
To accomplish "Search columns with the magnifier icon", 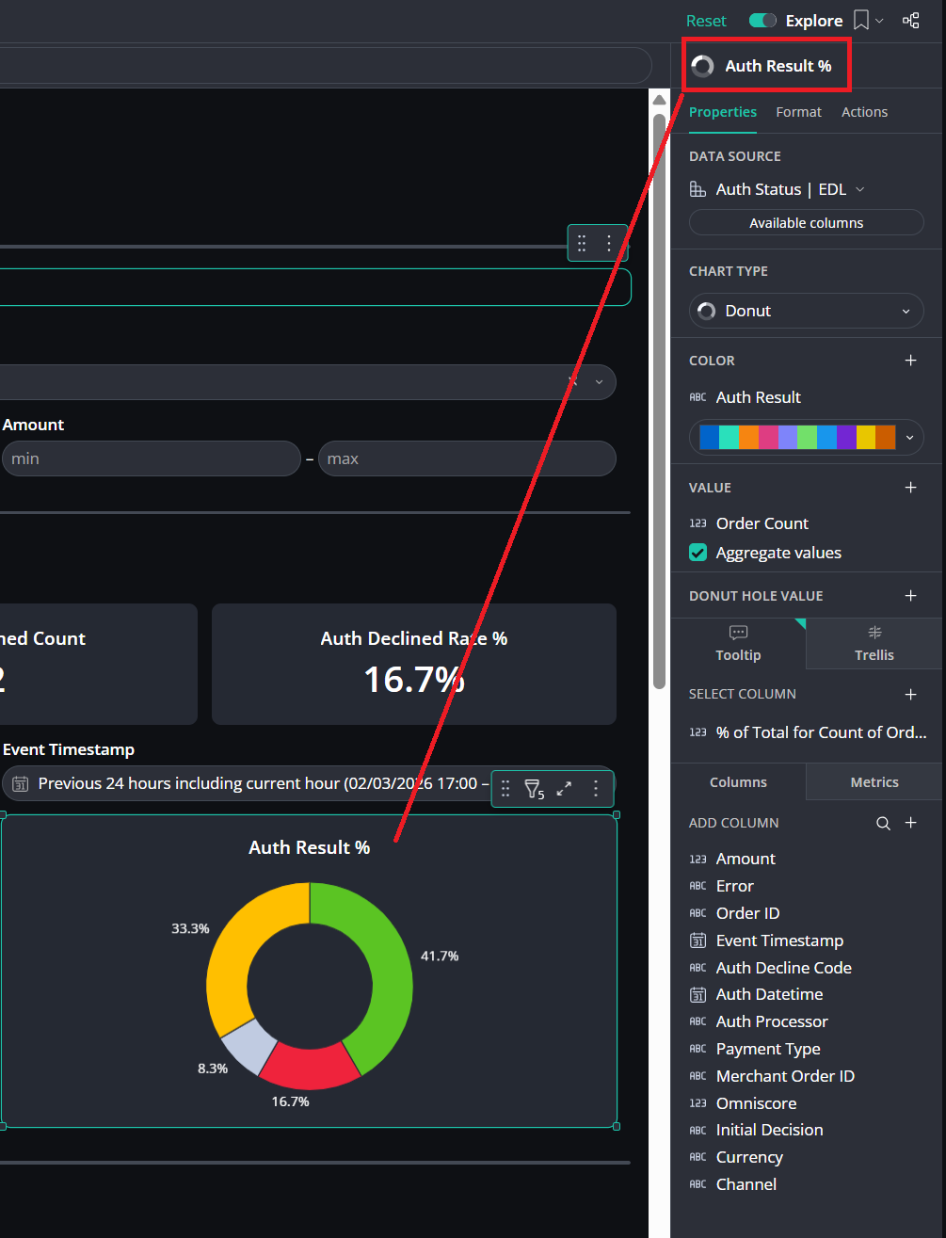I will pyautogui.click(x=883, y=823).
